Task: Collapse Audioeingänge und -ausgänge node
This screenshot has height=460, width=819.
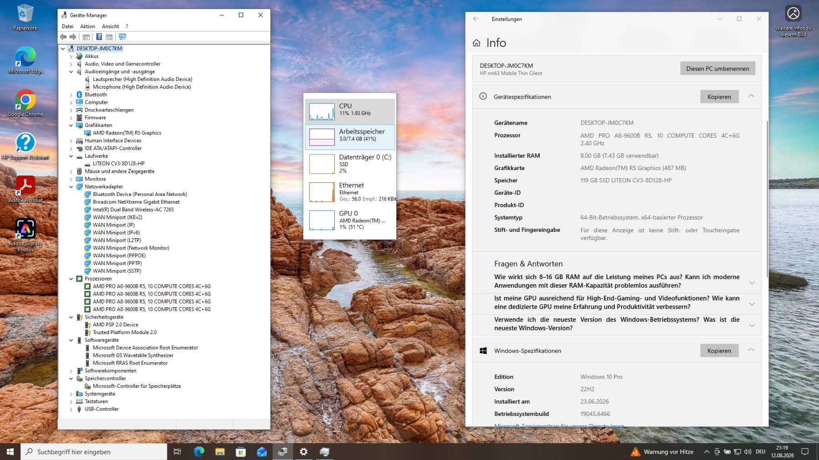Action: click(71, 72)
